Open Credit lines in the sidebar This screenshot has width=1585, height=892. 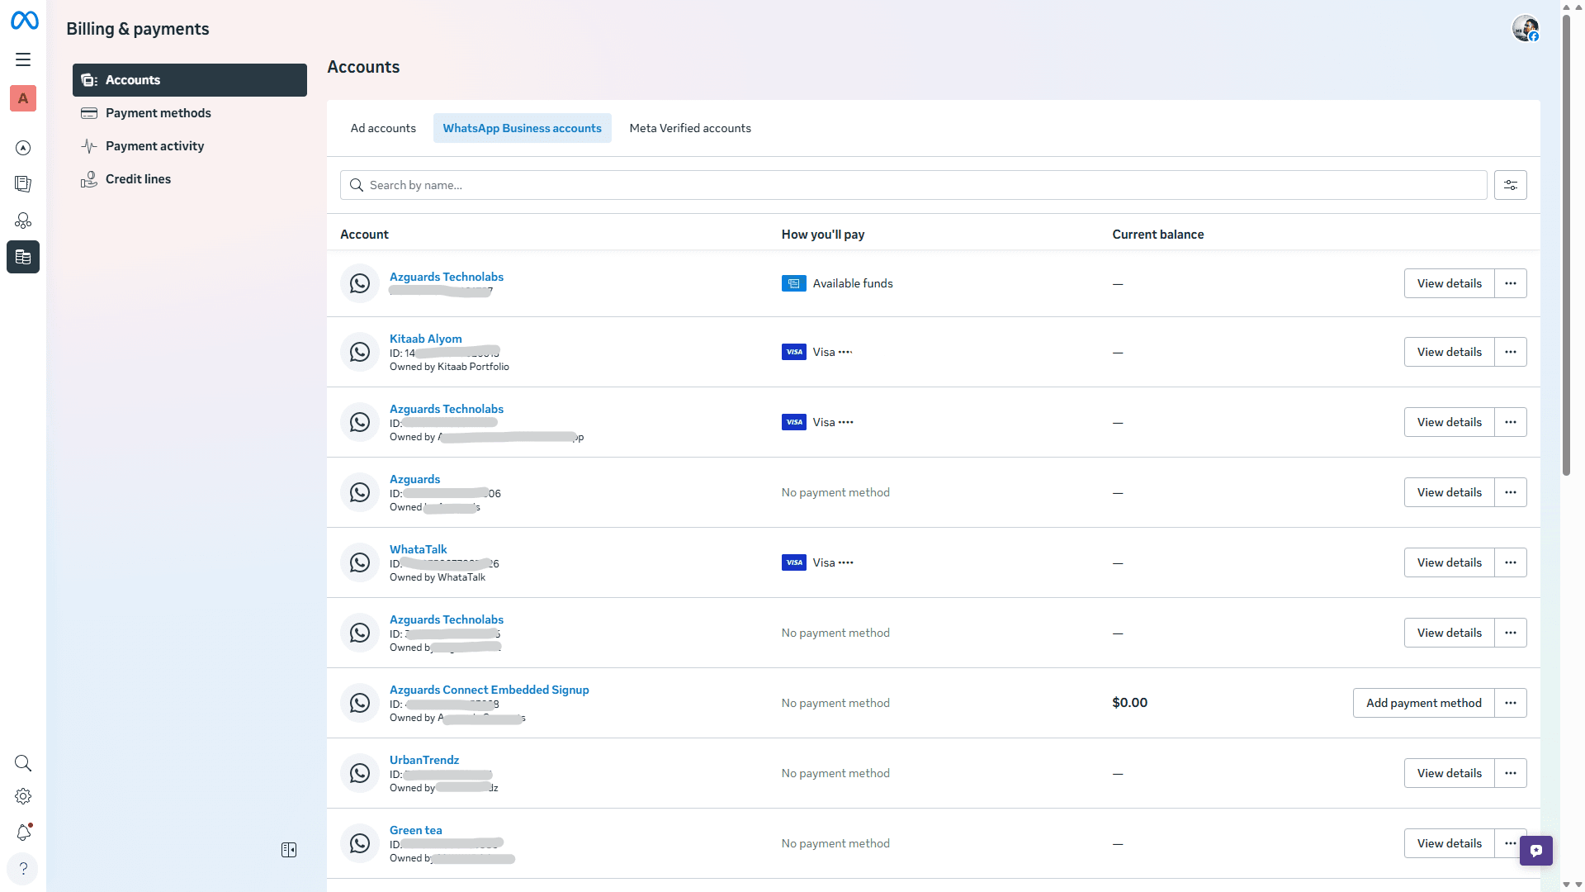190,179
